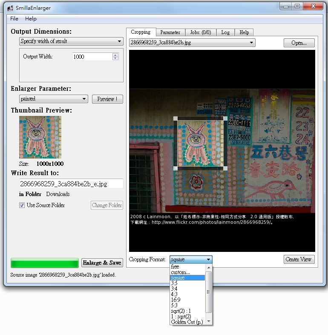This screenshot has height=335, width=328.
Task: Switch to the Cropping tab
Action: click(141, 32)
